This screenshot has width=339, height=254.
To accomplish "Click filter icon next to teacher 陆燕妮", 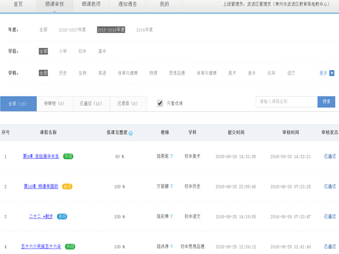I will tap(172, 156).
